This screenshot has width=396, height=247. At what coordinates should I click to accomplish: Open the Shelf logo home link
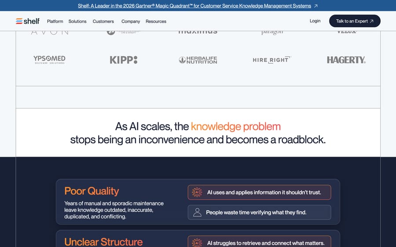(x=28, y=21)
